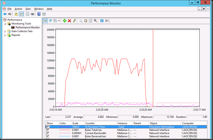Screen dimensions: 213x140
Task: Click the MMC icon beside File menu
Action: click(x=4, y=9)
